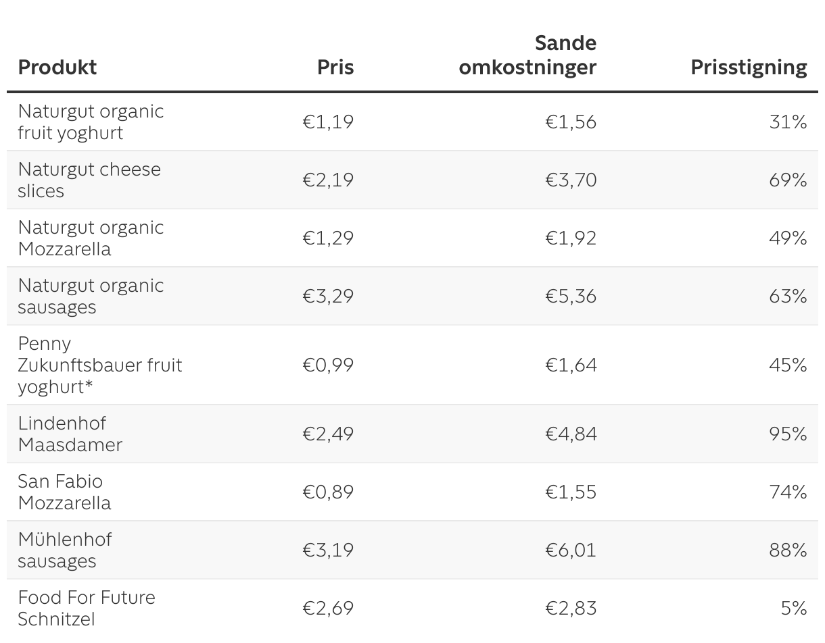The width and height of the screenshot is (825, 643).
Task: Select the Lindenhof Maasdamer product name
Action: click(x=70, y=434)
